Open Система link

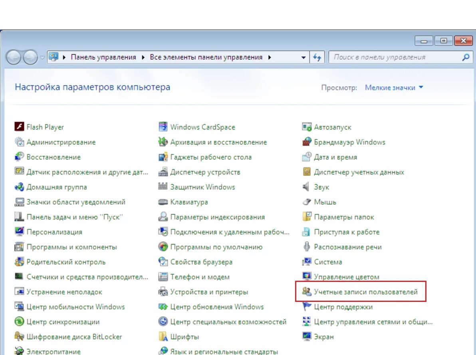328,262
